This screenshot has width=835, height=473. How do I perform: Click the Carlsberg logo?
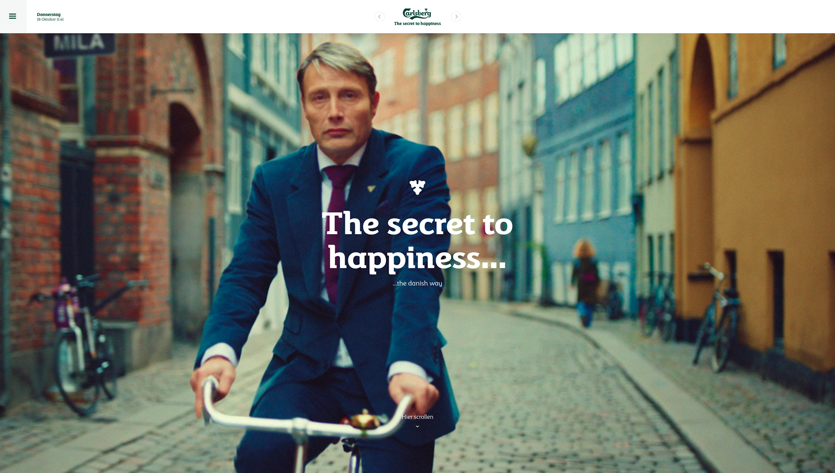click(x=417, y=13)
